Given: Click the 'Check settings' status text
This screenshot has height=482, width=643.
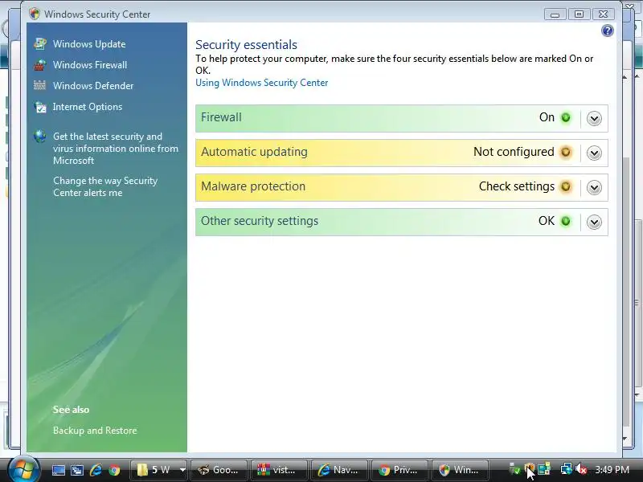Looking at the screenshot, I should pyautogui.click(x=517, y=186).
